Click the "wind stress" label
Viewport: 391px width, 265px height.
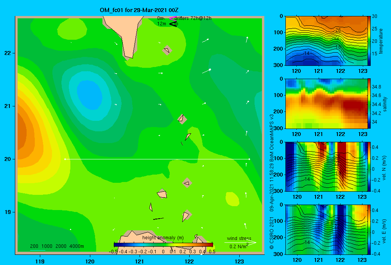coord(239,238)
